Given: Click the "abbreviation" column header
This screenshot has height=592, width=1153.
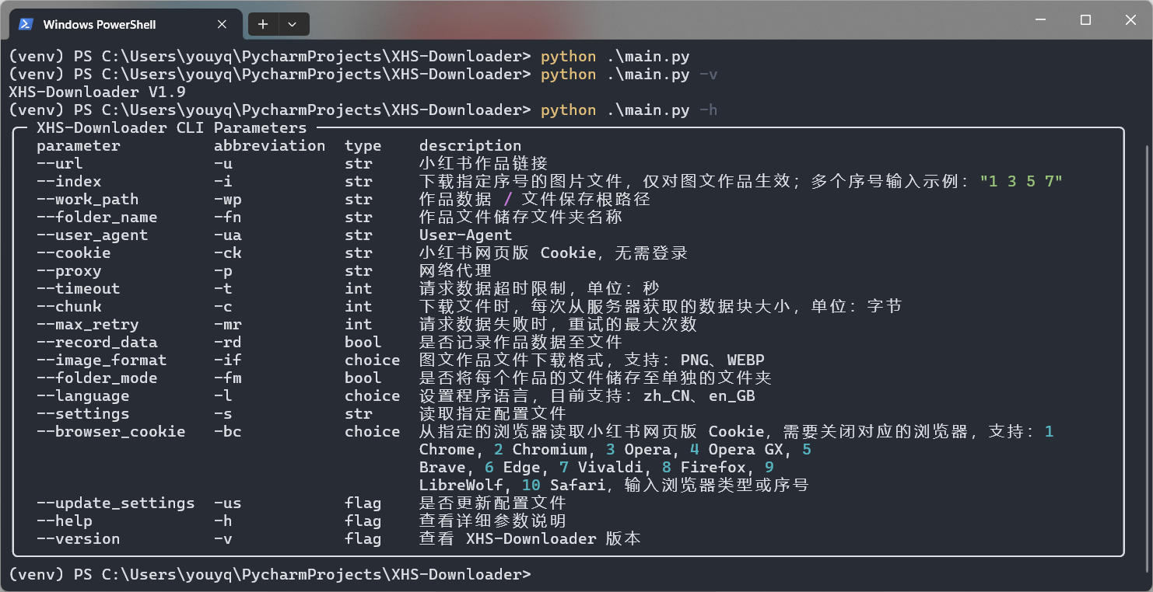Looking at the screenshot, I should pos(269,146).
